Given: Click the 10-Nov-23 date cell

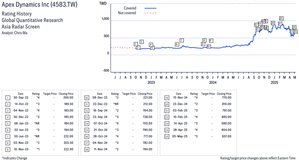Looking at the screenshot, I should pos(21,149).
